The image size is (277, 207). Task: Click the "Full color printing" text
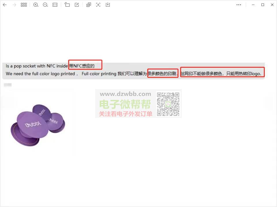[x=99, y=74]
